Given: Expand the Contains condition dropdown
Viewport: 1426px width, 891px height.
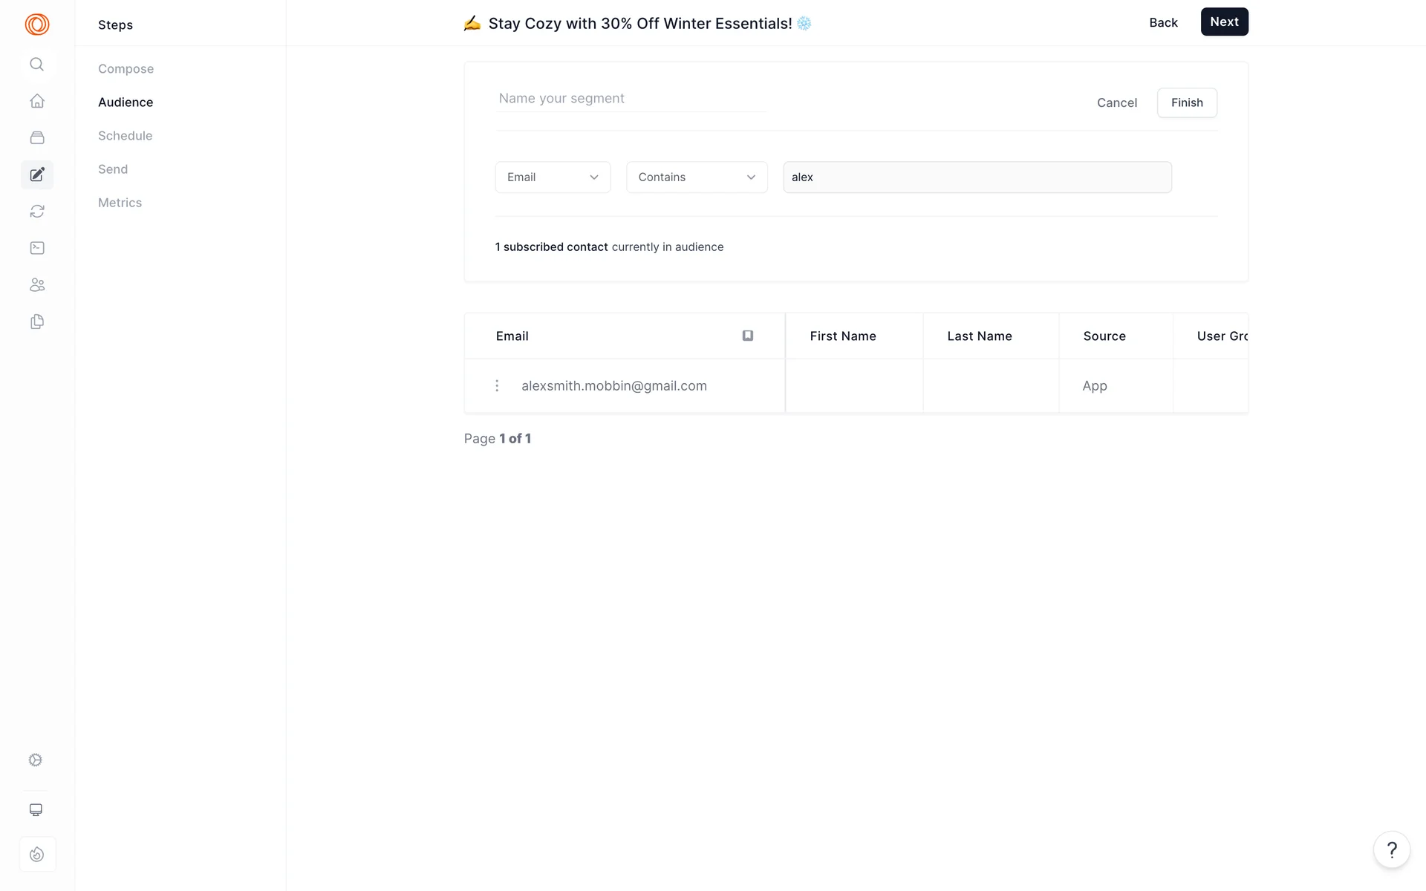Looking at the screenshot, I should click(696, 177).
